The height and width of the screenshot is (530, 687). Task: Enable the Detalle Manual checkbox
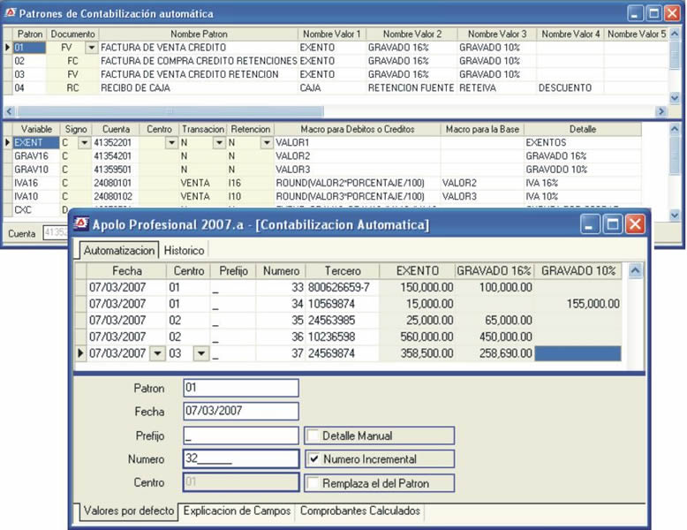[313, 435]
